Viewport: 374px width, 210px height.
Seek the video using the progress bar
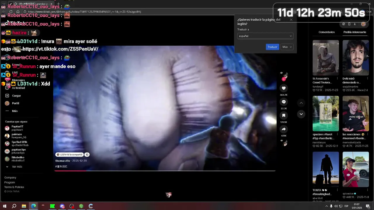click(165, 171)
